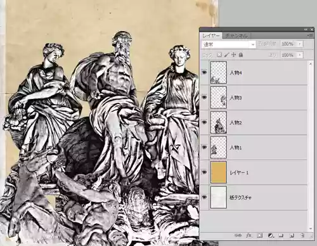This screenshot has height=246, width=317.
Task: Click the 人物2 layer thumbnail
Action: [x=219, y=122]
